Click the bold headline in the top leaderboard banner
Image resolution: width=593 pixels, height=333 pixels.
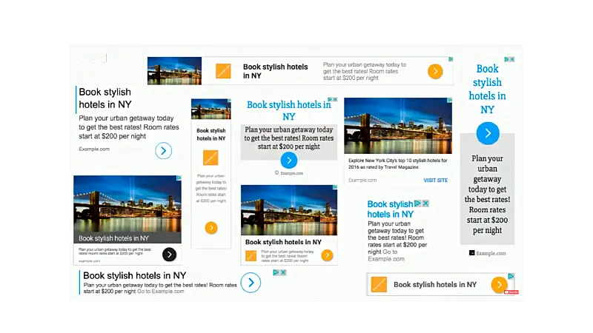(275, 71)
